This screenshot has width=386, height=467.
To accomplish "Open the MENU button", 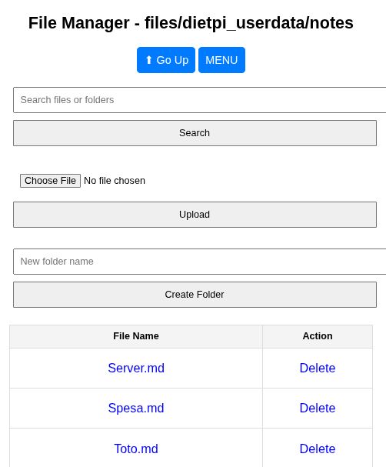I will pyautogui.click(x=221, y=60).
